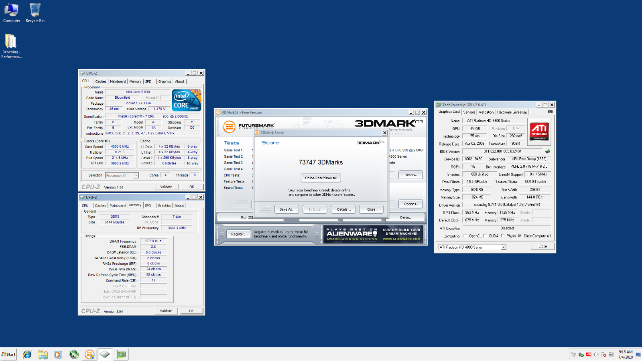The width and height of the screenshot is (642, 361).
Task: Toggle the OpenCL checkbox in GPU-Z
Action: click(x=465, y=236)
